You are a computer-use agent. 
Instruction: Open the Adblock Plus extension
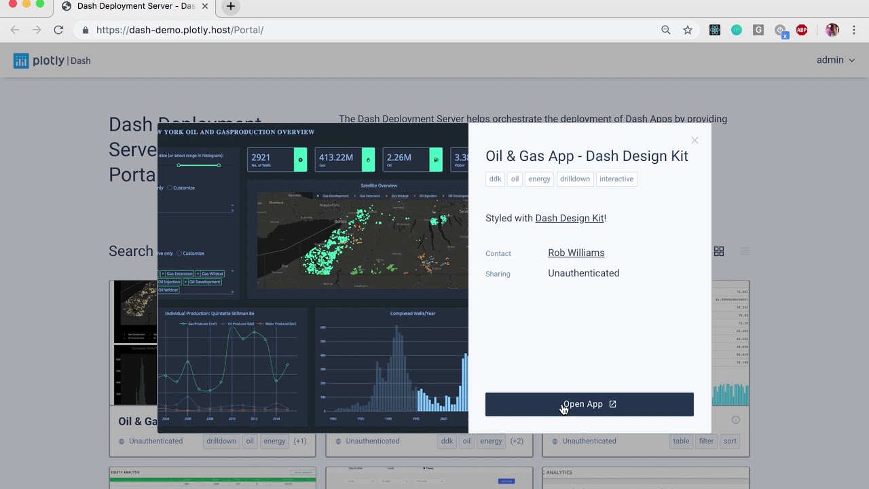[x=802, y=30]
